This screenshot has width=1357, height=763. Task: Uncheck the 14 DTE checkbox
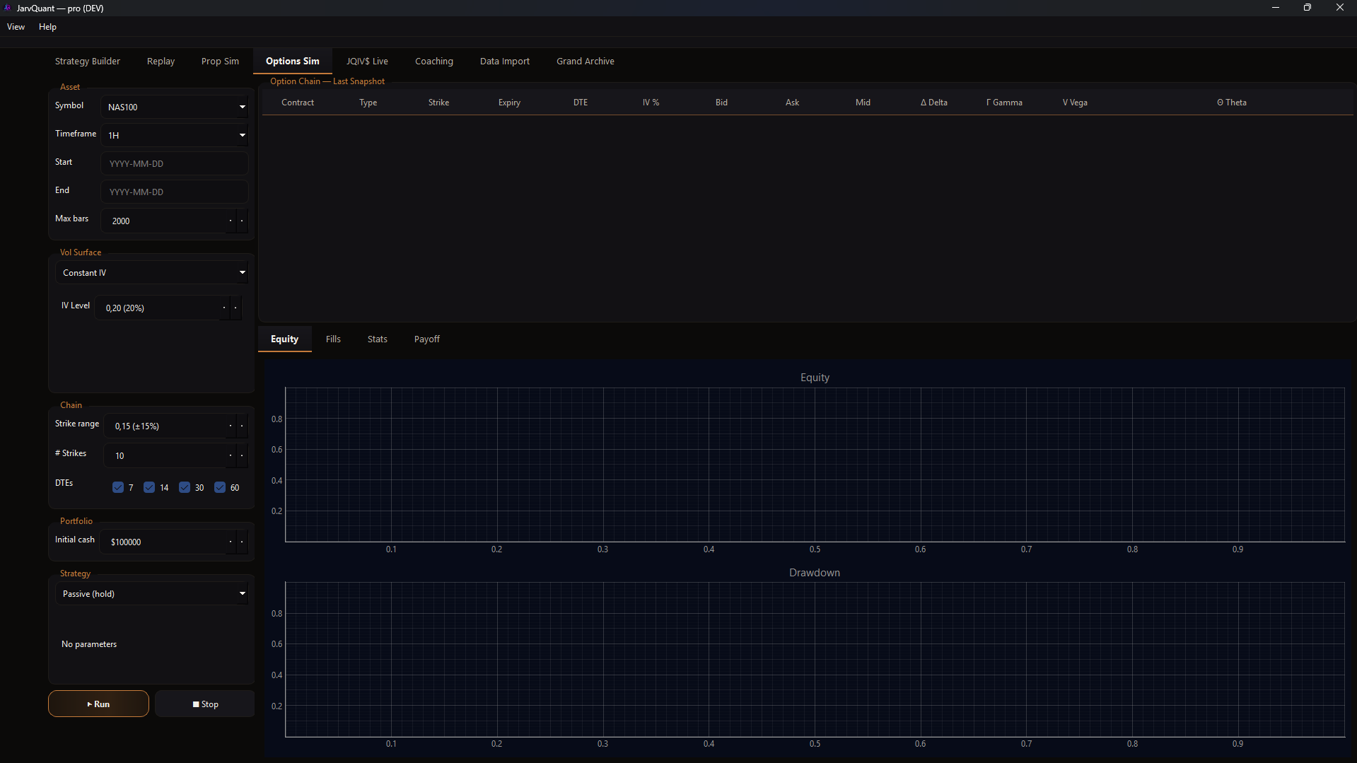(149, 487)
